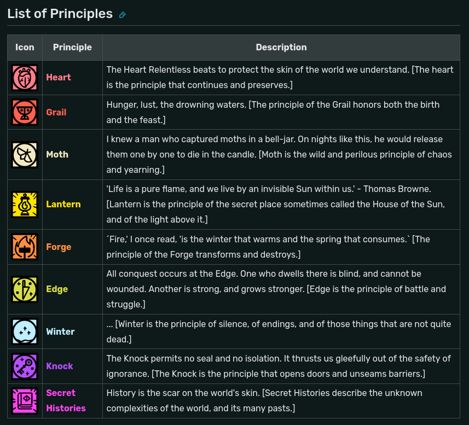
Task: Open the purple Knock key icon
Action: [x=25, y=366]
